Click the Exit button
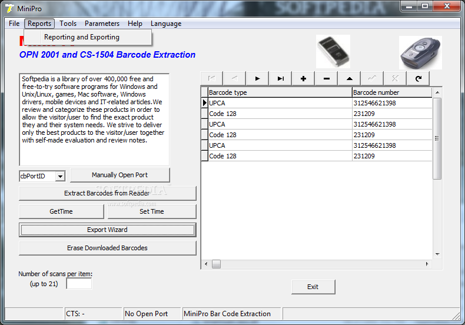This screenshot has height=325, width=465. click(313, 287)
